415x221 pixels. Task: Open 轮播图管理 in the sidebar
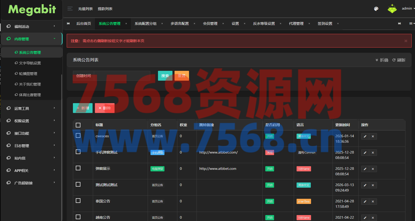click(x=28, y=74)
